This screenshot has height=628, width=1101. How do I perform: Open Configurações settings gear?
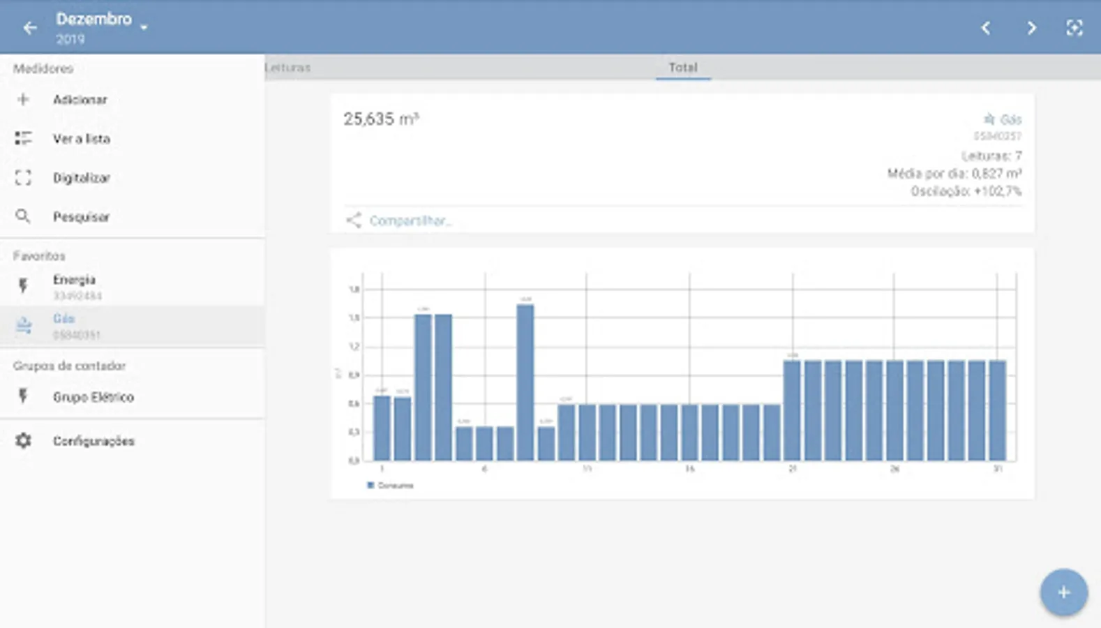click(23, 441)
